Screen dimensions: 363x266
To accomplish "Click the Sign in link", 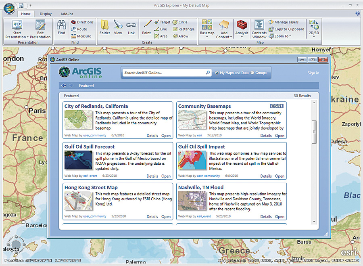I will tap(313, 73).
